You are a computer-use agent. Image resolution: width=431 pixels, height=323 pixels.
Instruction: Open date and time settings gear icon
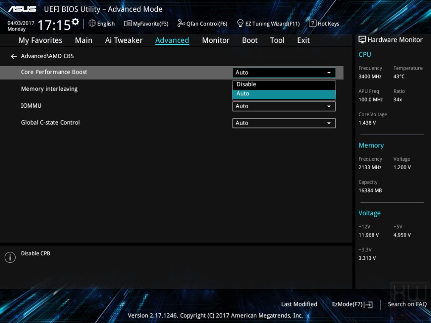[76, 22]
